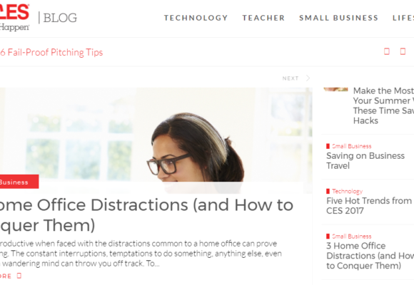Image resolution: width=414 pixels, height=285 pixels.
Task: Open the Technology menu item
Action: pyautogui.click(x=196, y=18)
